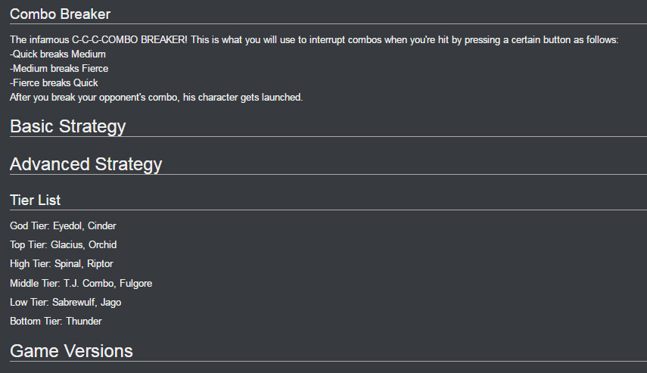Screen dimensions: 647x373
Task: Click the word Fulgore in the tier list
Action: (135, 284)
